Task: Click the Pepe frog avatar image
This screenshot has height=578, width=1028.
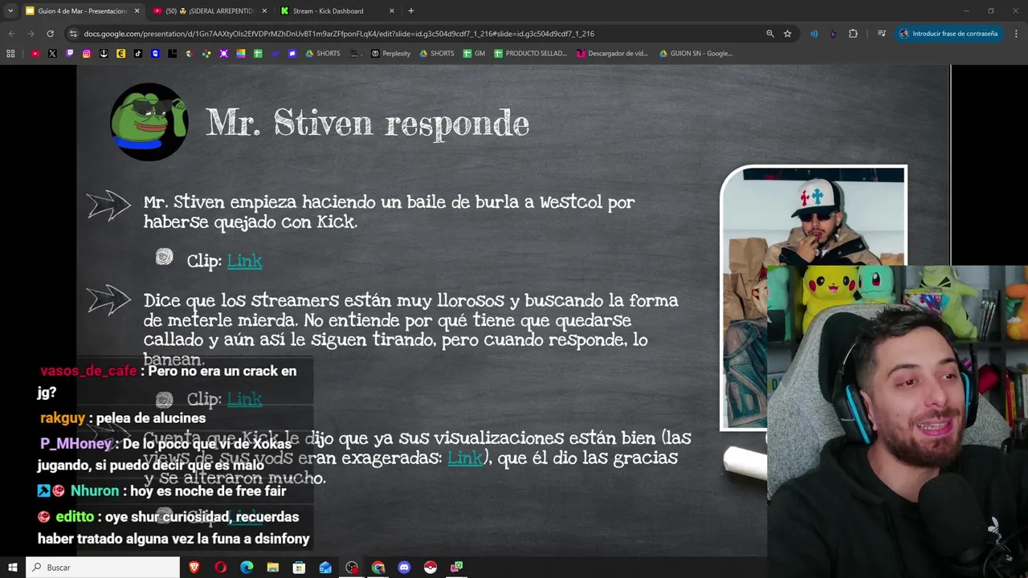Action: 149,122
